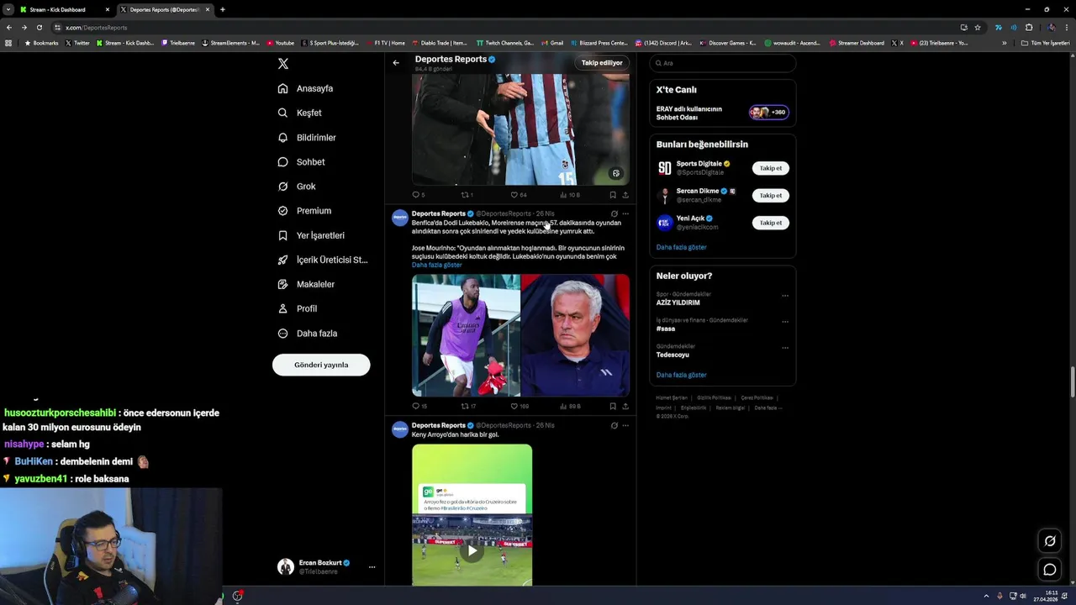The height and width of the screenshot is (605, 1076).
Task: Open Makaleler from the sidebar
Action: (x=306, y=284)
